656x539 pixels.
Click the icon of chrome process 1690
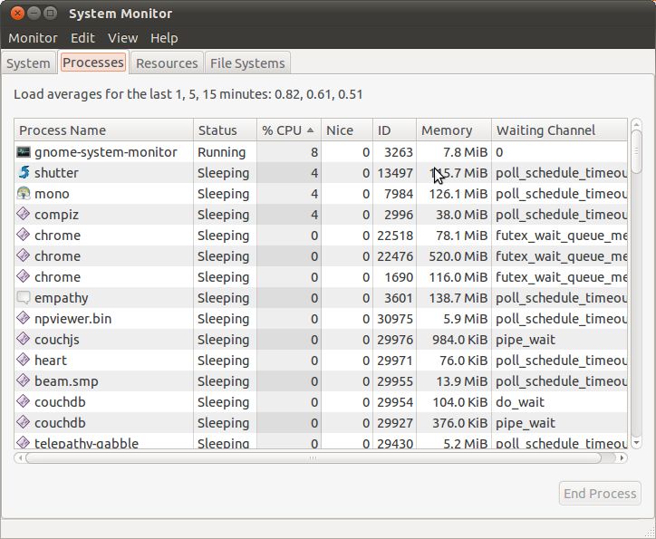tap(23, 276)
